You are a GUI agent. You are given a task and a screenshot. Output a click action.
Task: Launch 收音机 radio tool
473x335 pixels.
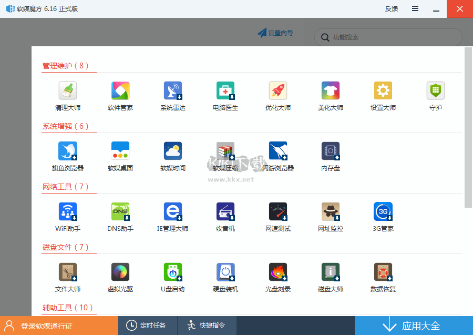[x=225, y=216]
